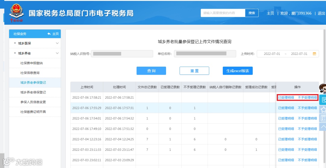The width and height of the screenshot is (326, 168).
Task: Click upload time cell 2022-07-03 23:11:33
Action: [87, 150]
